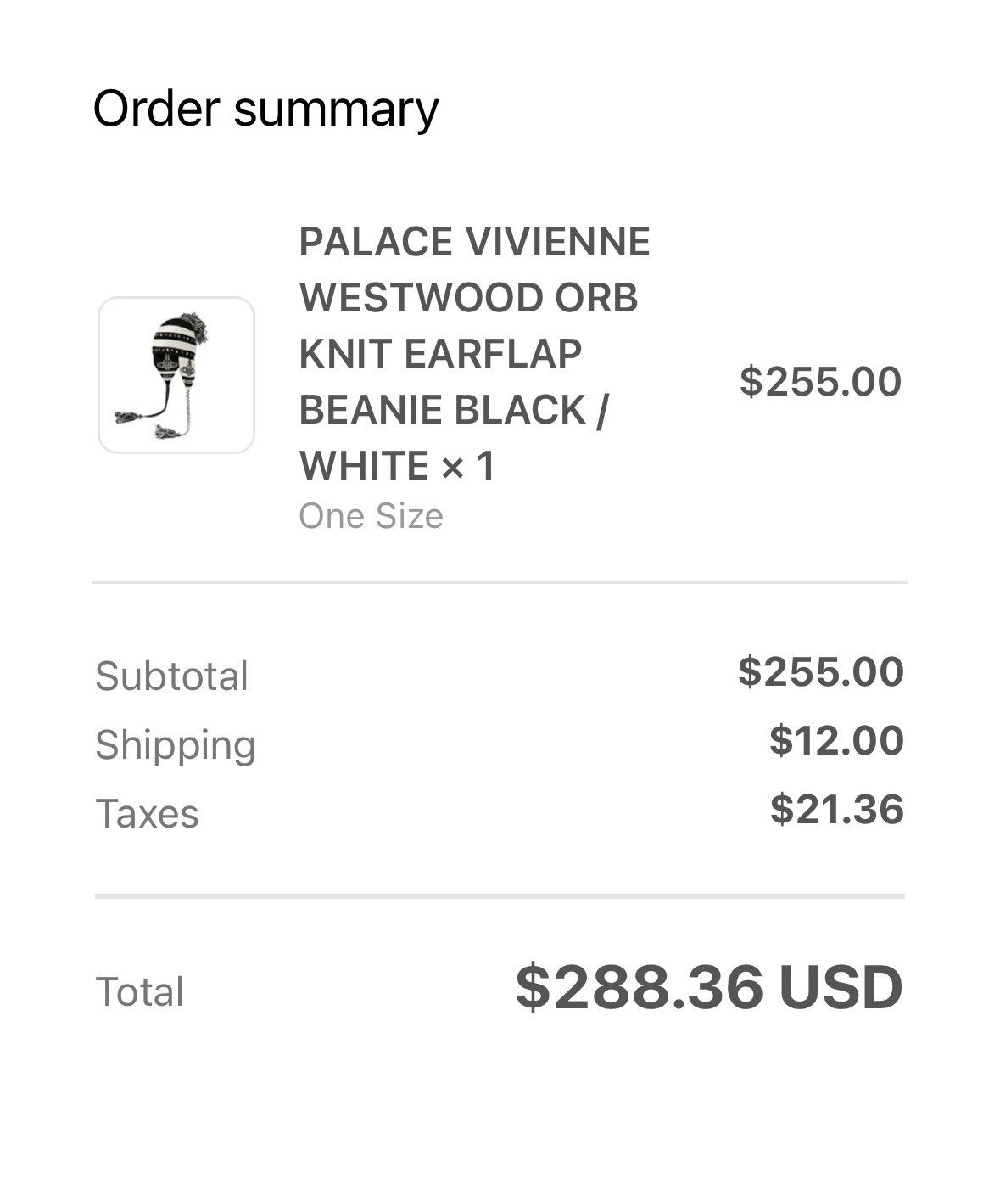1000x1201 pixels.
Task: Open the beanie product thumbnail image
Action: pos(176,374)
